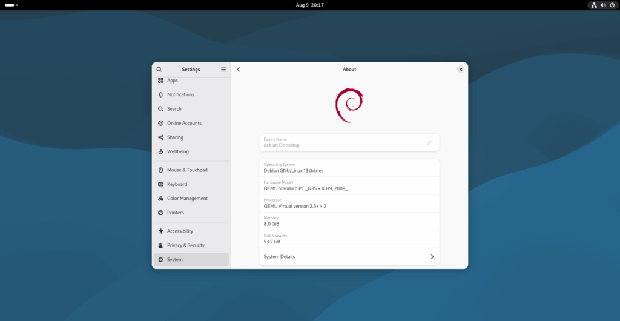Open the network status icon in top bar
The width and height of the screenshot is (620, 321).
pos(594,5)
